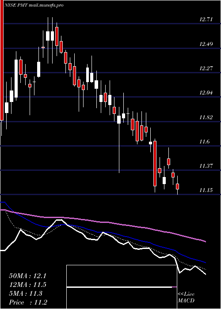Viewport: 221px width, 309px height.
Task: Click the 11.15 price axis label
Action: 206,190
